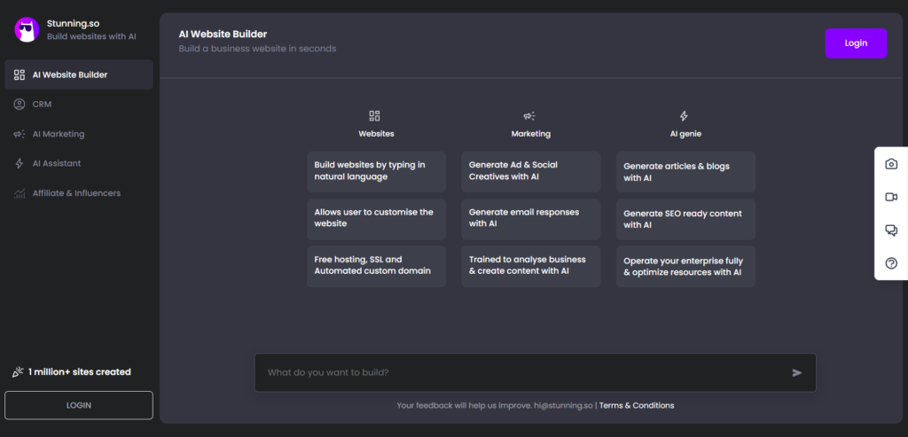This screenshot has height=437, width=908.
Task: Click the question mark help icon
Action: pos(891,263)
